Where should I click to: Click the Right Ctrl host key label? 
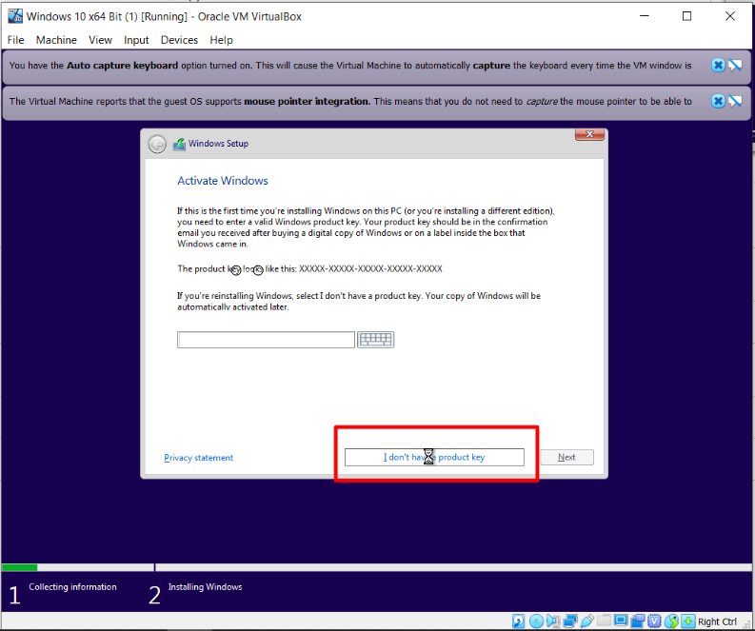(x=717, y=621)
